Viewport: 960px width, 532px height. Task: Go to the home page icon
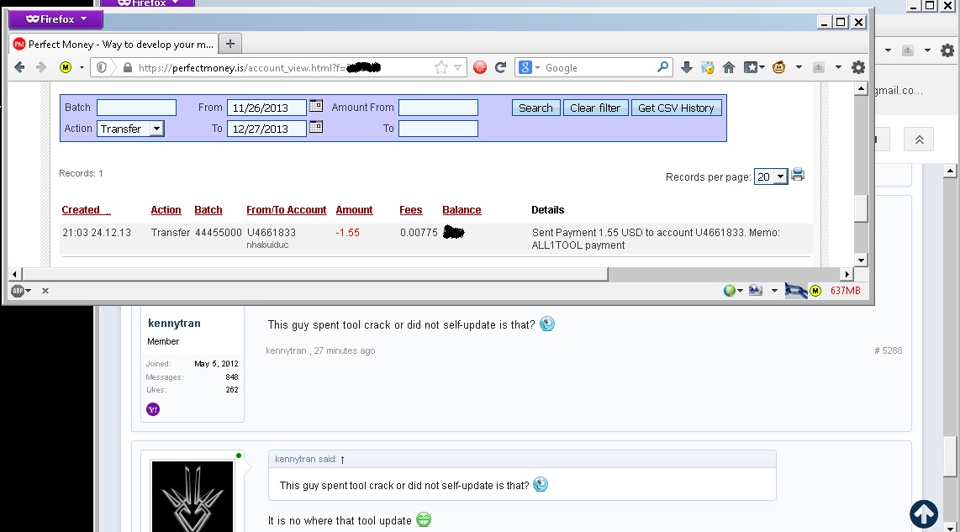pos(729,67)
